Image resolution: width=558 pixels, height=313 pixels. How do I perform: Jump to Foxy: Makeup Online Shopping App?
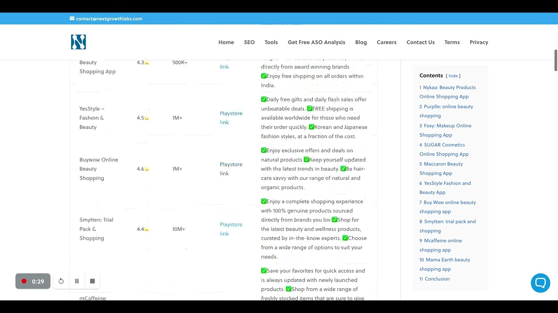click(x=446, y=130)
